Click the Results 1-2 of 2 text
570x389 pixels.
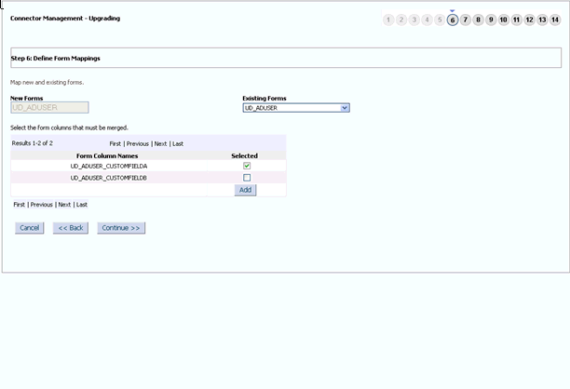[x=33, y=143]
